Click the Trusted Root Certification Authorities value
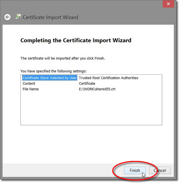 [108, 78]
